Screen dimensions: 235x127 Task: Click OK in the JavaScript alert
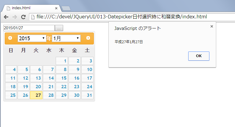tap(199, 56)
